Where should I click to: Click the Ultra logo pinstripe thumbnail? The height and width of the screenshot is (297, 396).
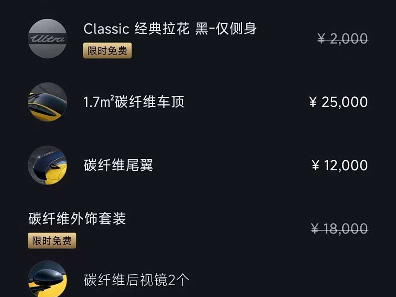point(48,39)
